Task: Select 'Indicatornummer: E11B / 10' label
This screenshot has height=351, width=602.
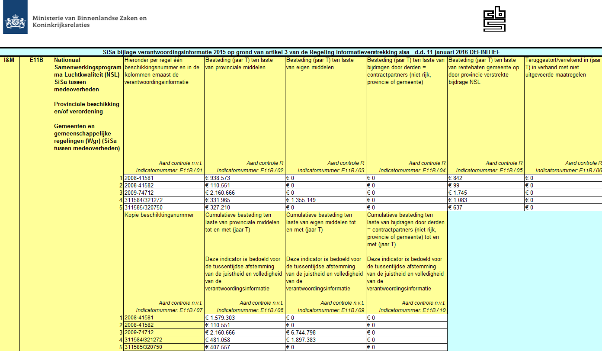Action: 412,310
